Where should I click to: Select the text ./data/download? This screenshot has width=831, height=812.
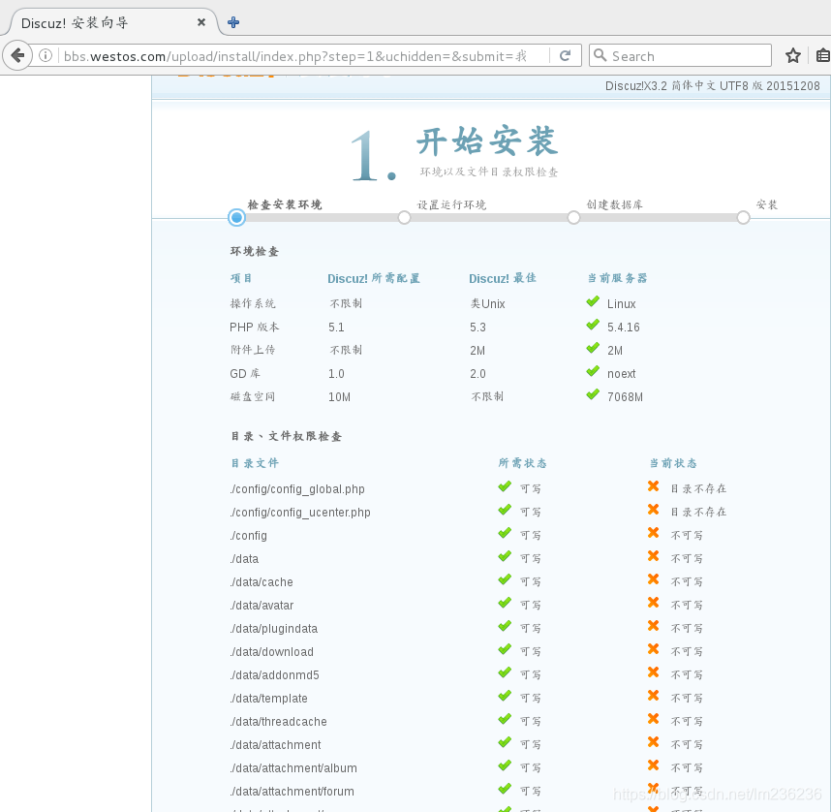[272, 652]
